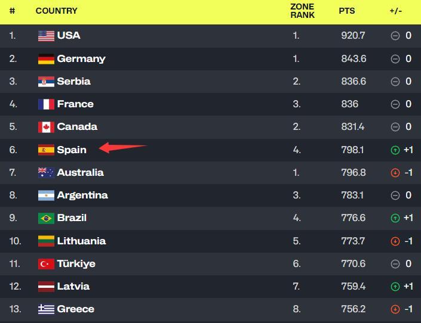Click the no-change circle icon in France row

(395, 104)
